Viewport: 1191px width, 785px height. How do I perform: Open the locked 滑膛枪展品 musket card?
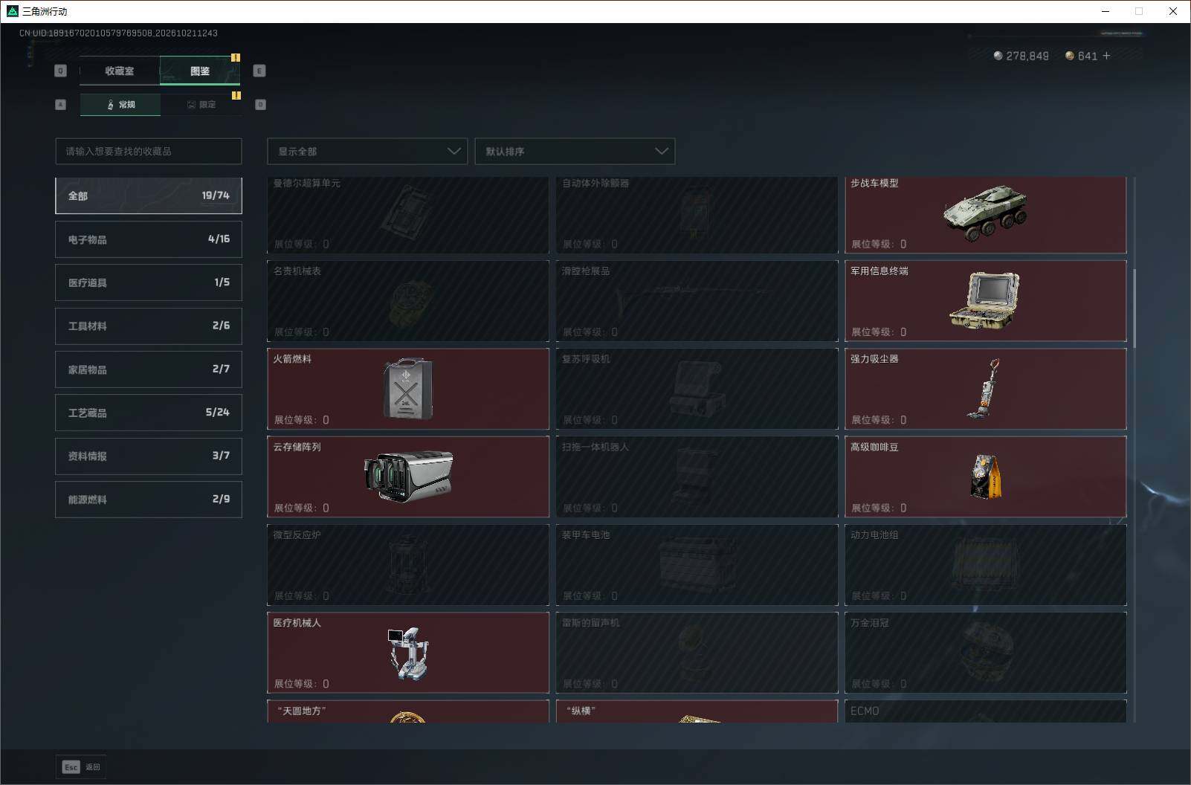[x=697, y=301]
